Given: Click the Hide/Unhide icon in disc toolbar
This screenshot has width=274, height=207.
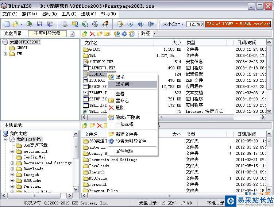Looking at the screenshot, I should [x=132, y=34].
